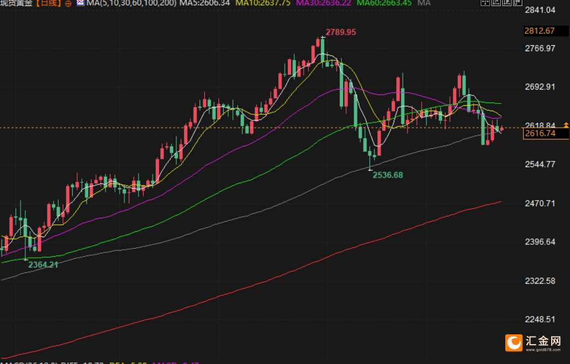Screen dimensions: 570x364
Task: Click the gray truncated MA label after MA60
Action: point(424,3)
